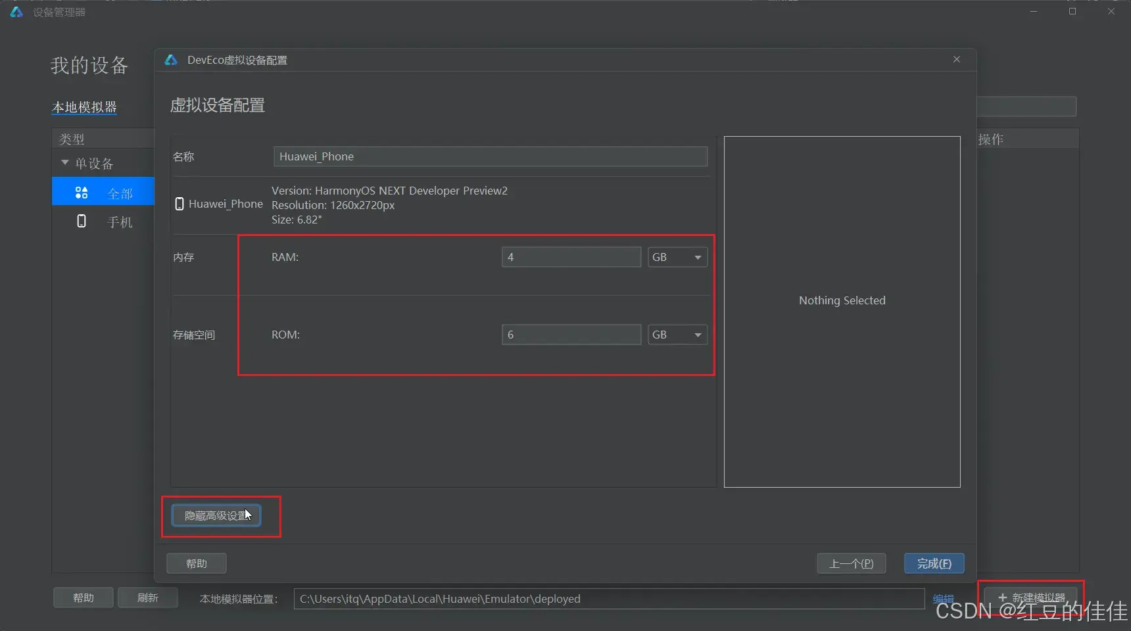Go back with 上一个(P) button
The image size is (1131, 631).
[x=852, y=563]
